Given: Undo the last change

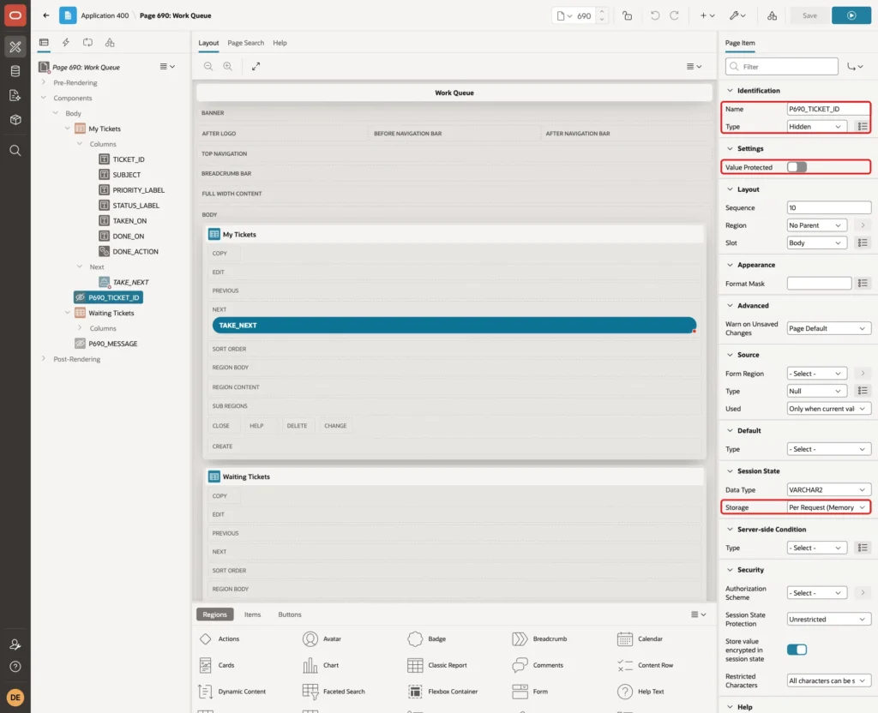Looking at the screenshot, I should (654, 15).
